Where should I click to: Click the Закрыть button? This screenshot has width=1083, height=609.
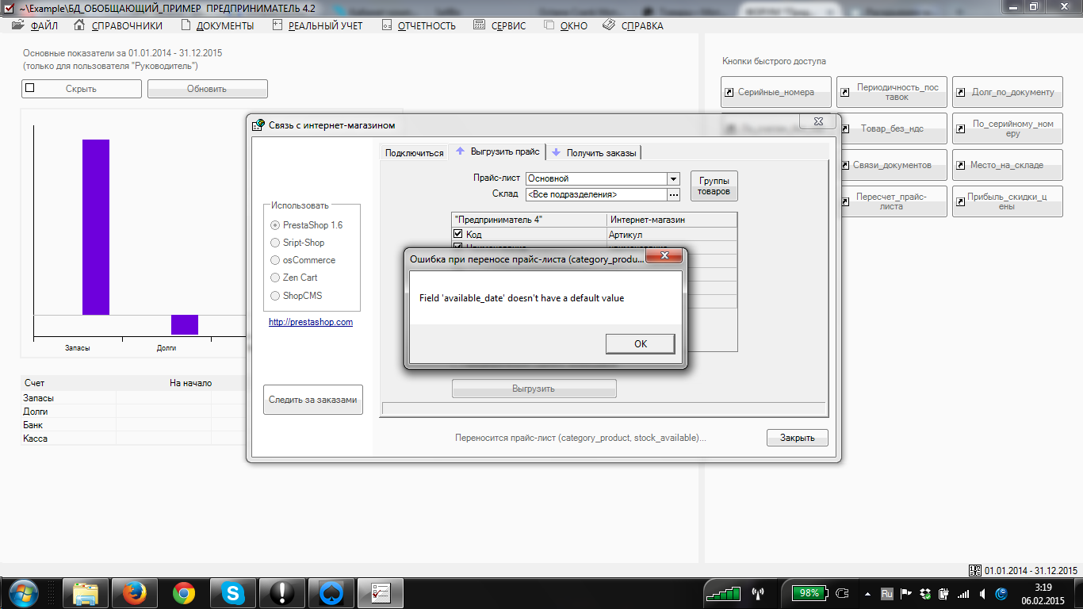pos(798,438)
